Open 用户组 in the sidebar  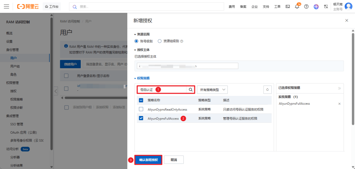pos(15,66)
